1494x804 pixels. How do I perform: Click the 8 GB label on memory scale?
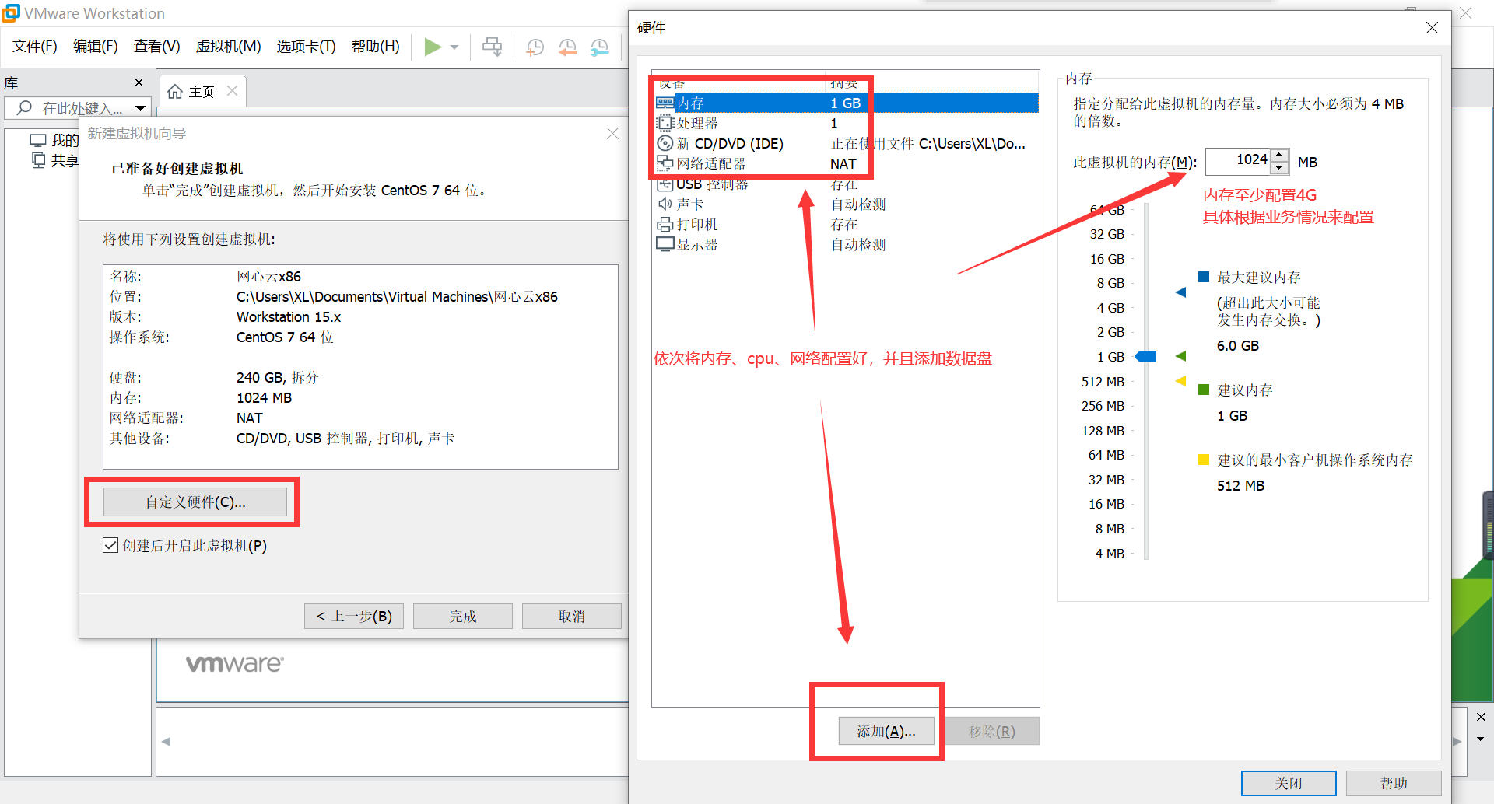click(x=1110, y=283)
